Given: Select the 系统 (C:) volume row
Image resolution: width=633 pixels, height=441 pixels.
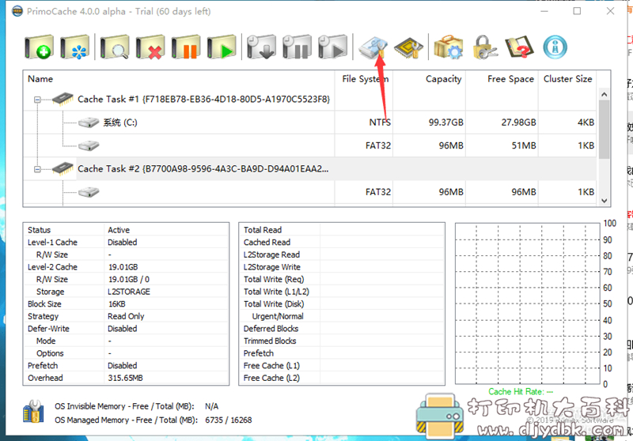Looking at the screenshot, I should 309,122.
